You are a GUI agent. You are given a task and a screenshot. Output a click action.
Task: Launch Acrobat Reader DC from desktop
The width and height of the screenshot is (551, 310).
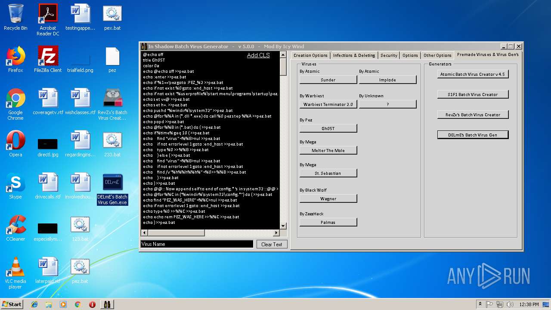point(48,19)
